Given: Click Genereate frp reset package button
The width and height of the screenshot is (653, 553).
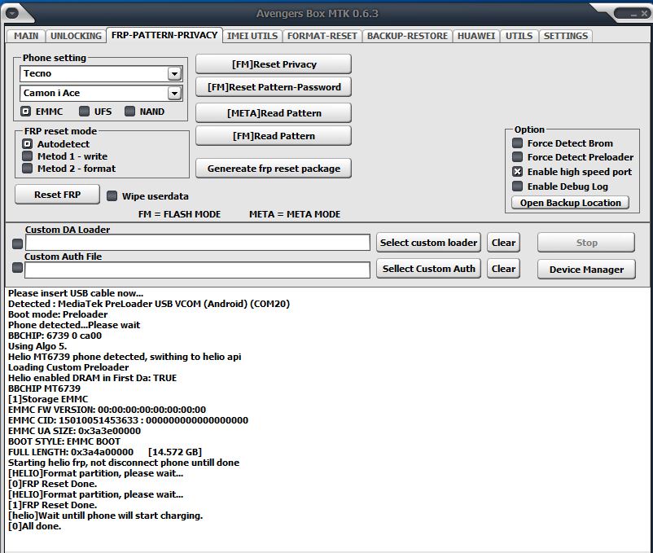Looking at the screenshot, I should (x=274, y=169).
